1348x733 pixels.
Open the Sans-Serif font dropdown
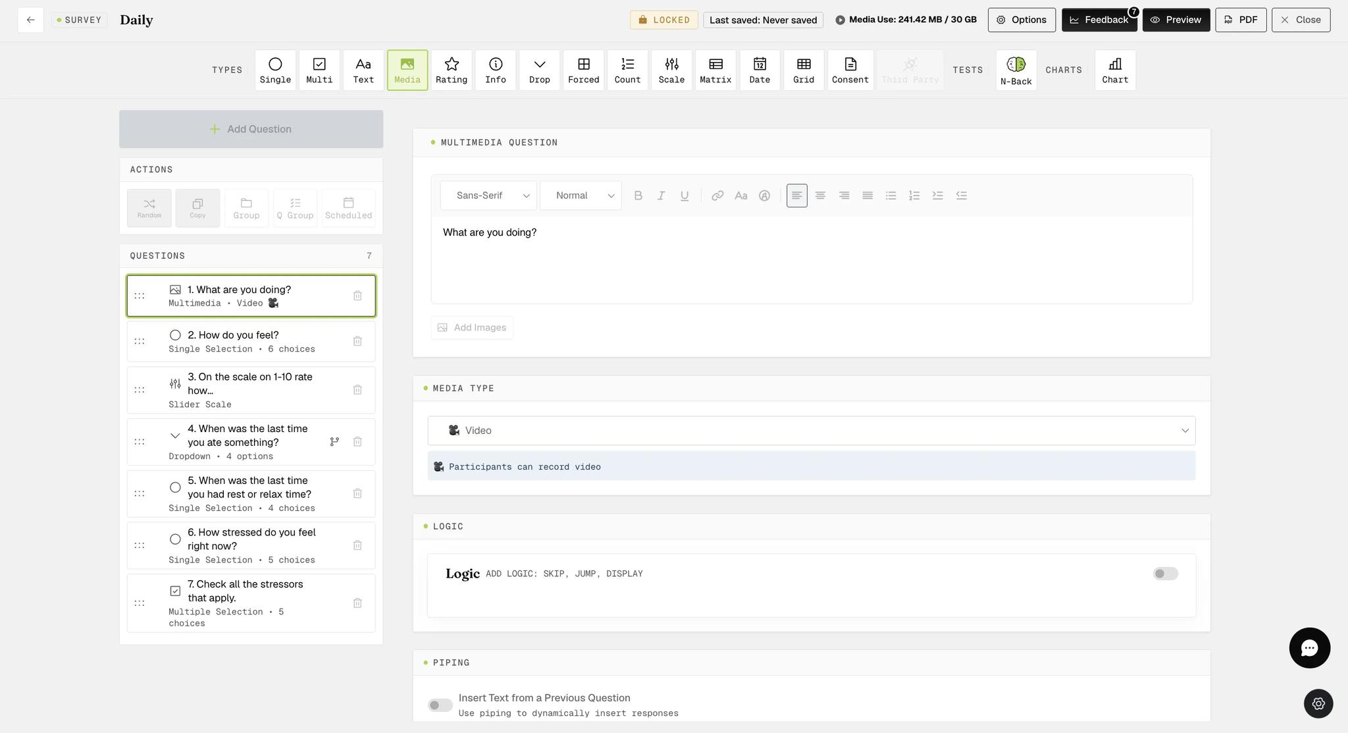pyautogui.click(x=488, y=196)
